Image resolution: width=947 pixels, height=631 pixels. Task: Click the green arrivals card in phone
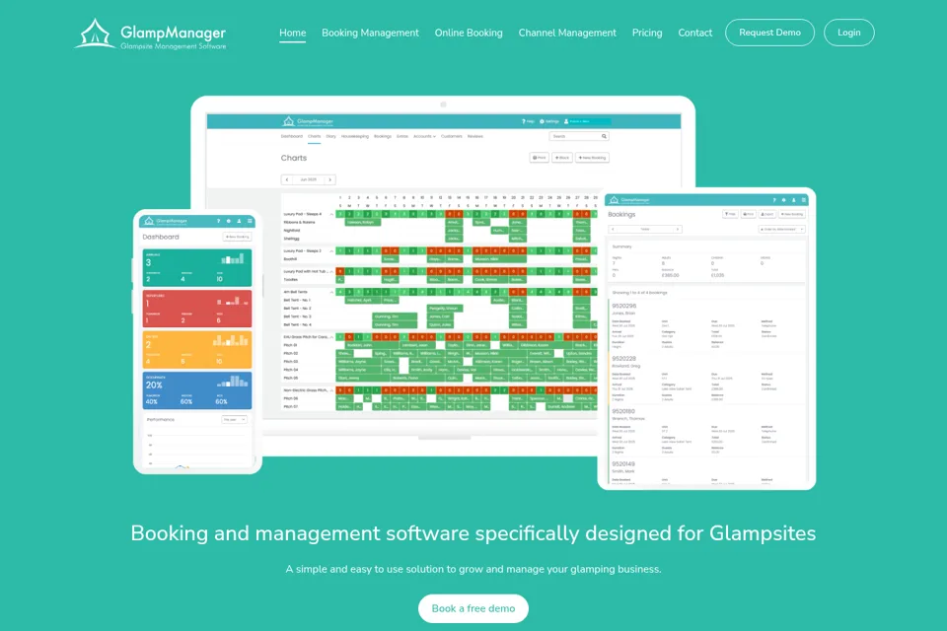coord(197,267)
